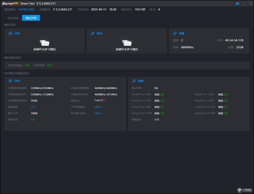Click the SimpleTest 4 MB error count
Screen dimensions: 254x194
coord(226,101)
